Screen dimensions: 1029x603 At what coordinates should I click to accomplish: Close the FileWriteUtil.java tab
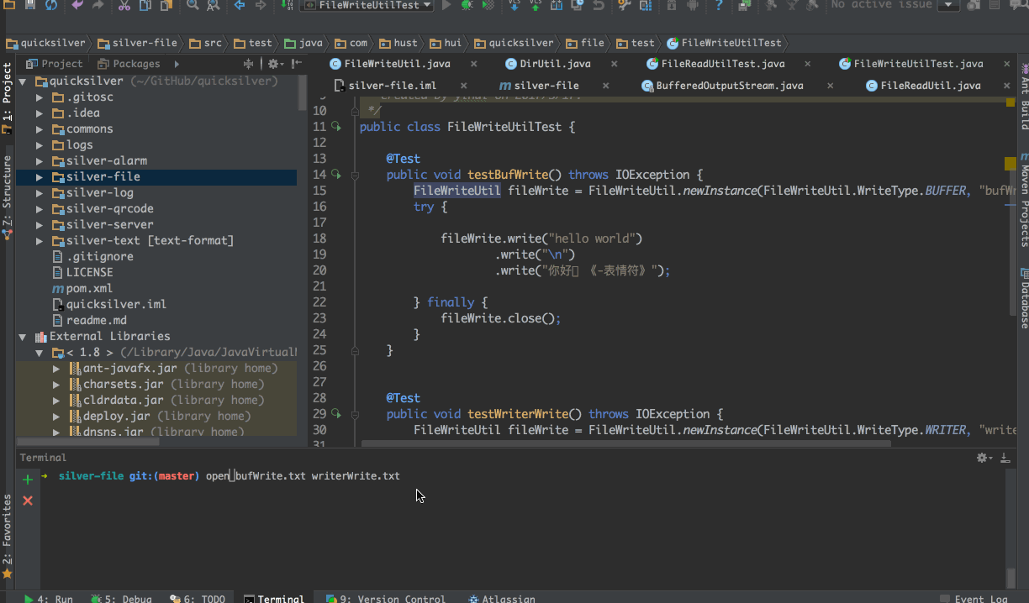coord(473,64)
